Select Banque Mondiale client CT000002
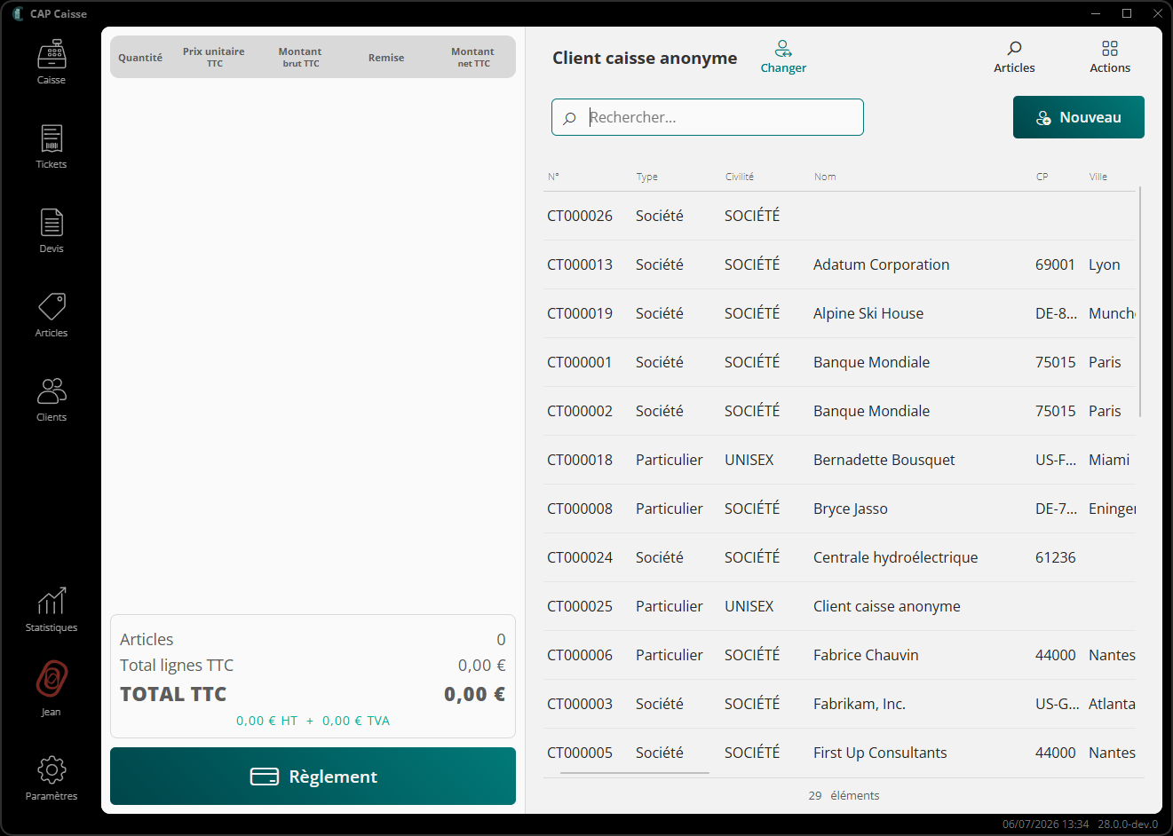The image size is (1173, 836). (840, 411)
